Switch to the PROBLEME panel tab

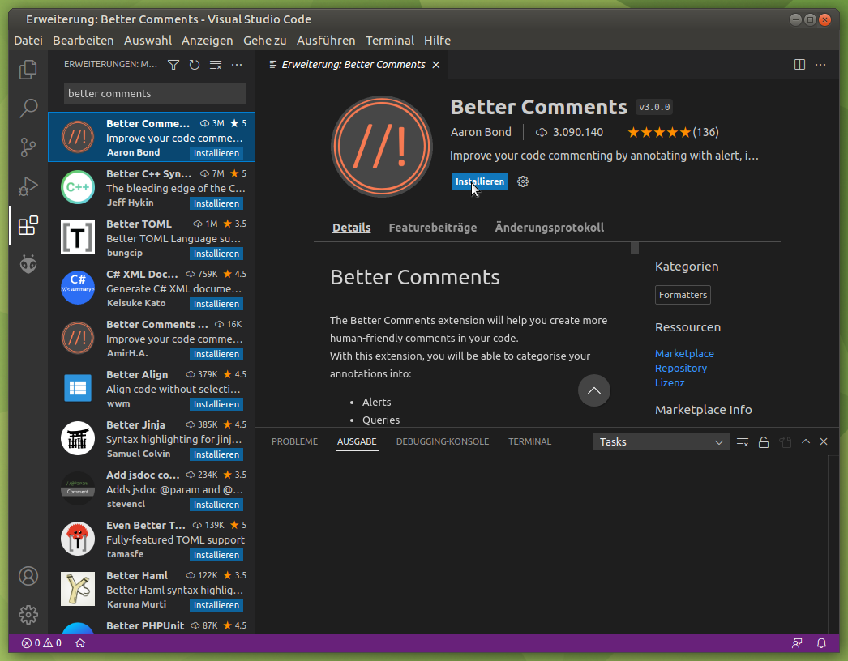pyautogui.click(x=295, y=441)
